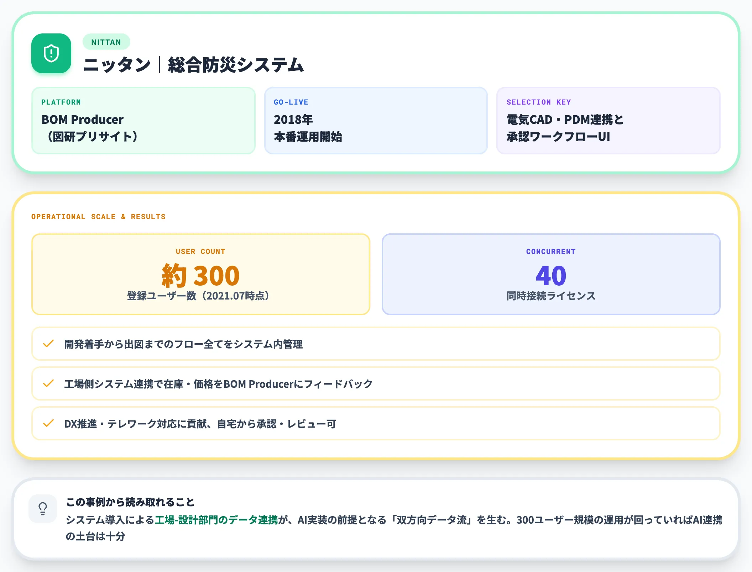Image resolution: width=752 pixels, height=572 pixels.
Task: Open the SELECTION KEY card
Action: (x=609, y=121)
